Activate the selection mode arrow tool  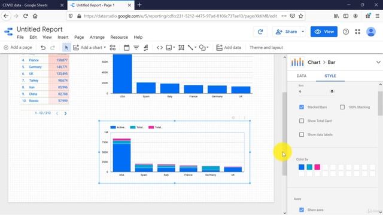tap(66, 48)
